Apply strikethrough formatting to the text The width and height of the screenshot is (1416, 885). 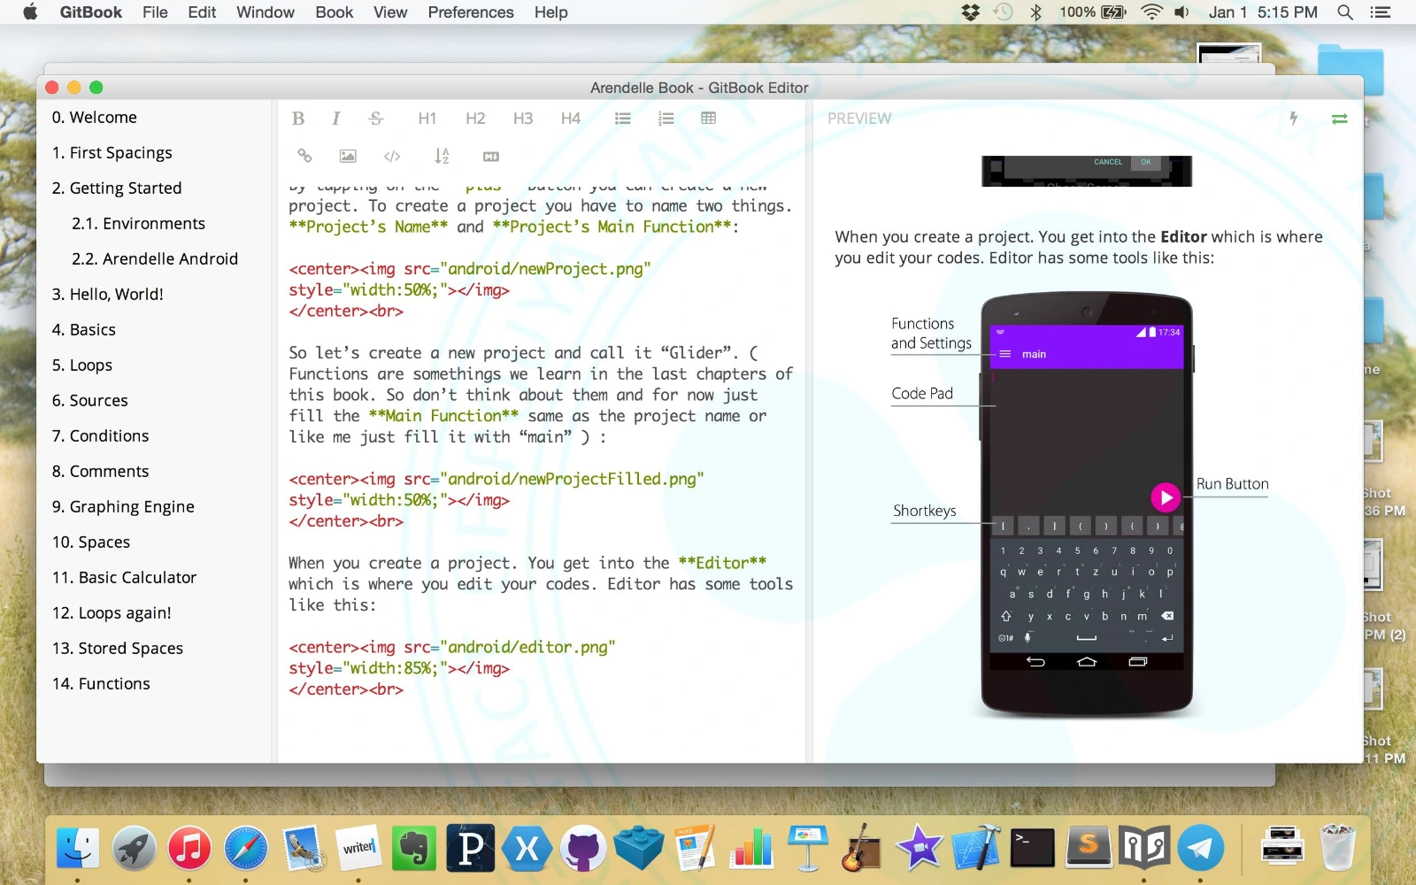(376, 119)
